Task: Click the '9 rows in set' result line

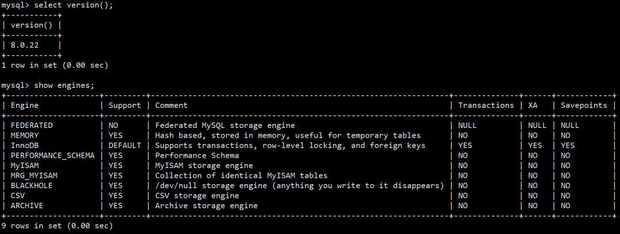Action: coord(57,226)
